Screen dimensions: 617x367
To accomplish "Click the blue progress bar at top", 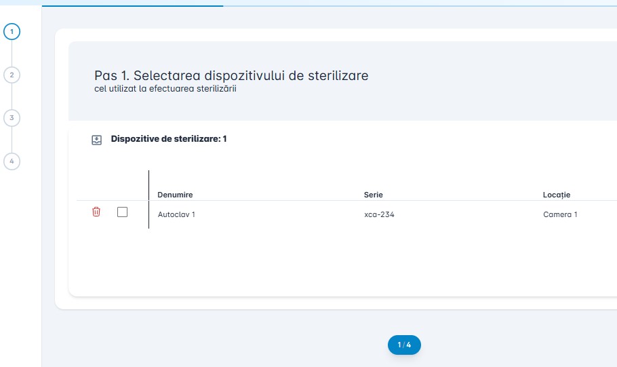I will (x=132, y=5).
